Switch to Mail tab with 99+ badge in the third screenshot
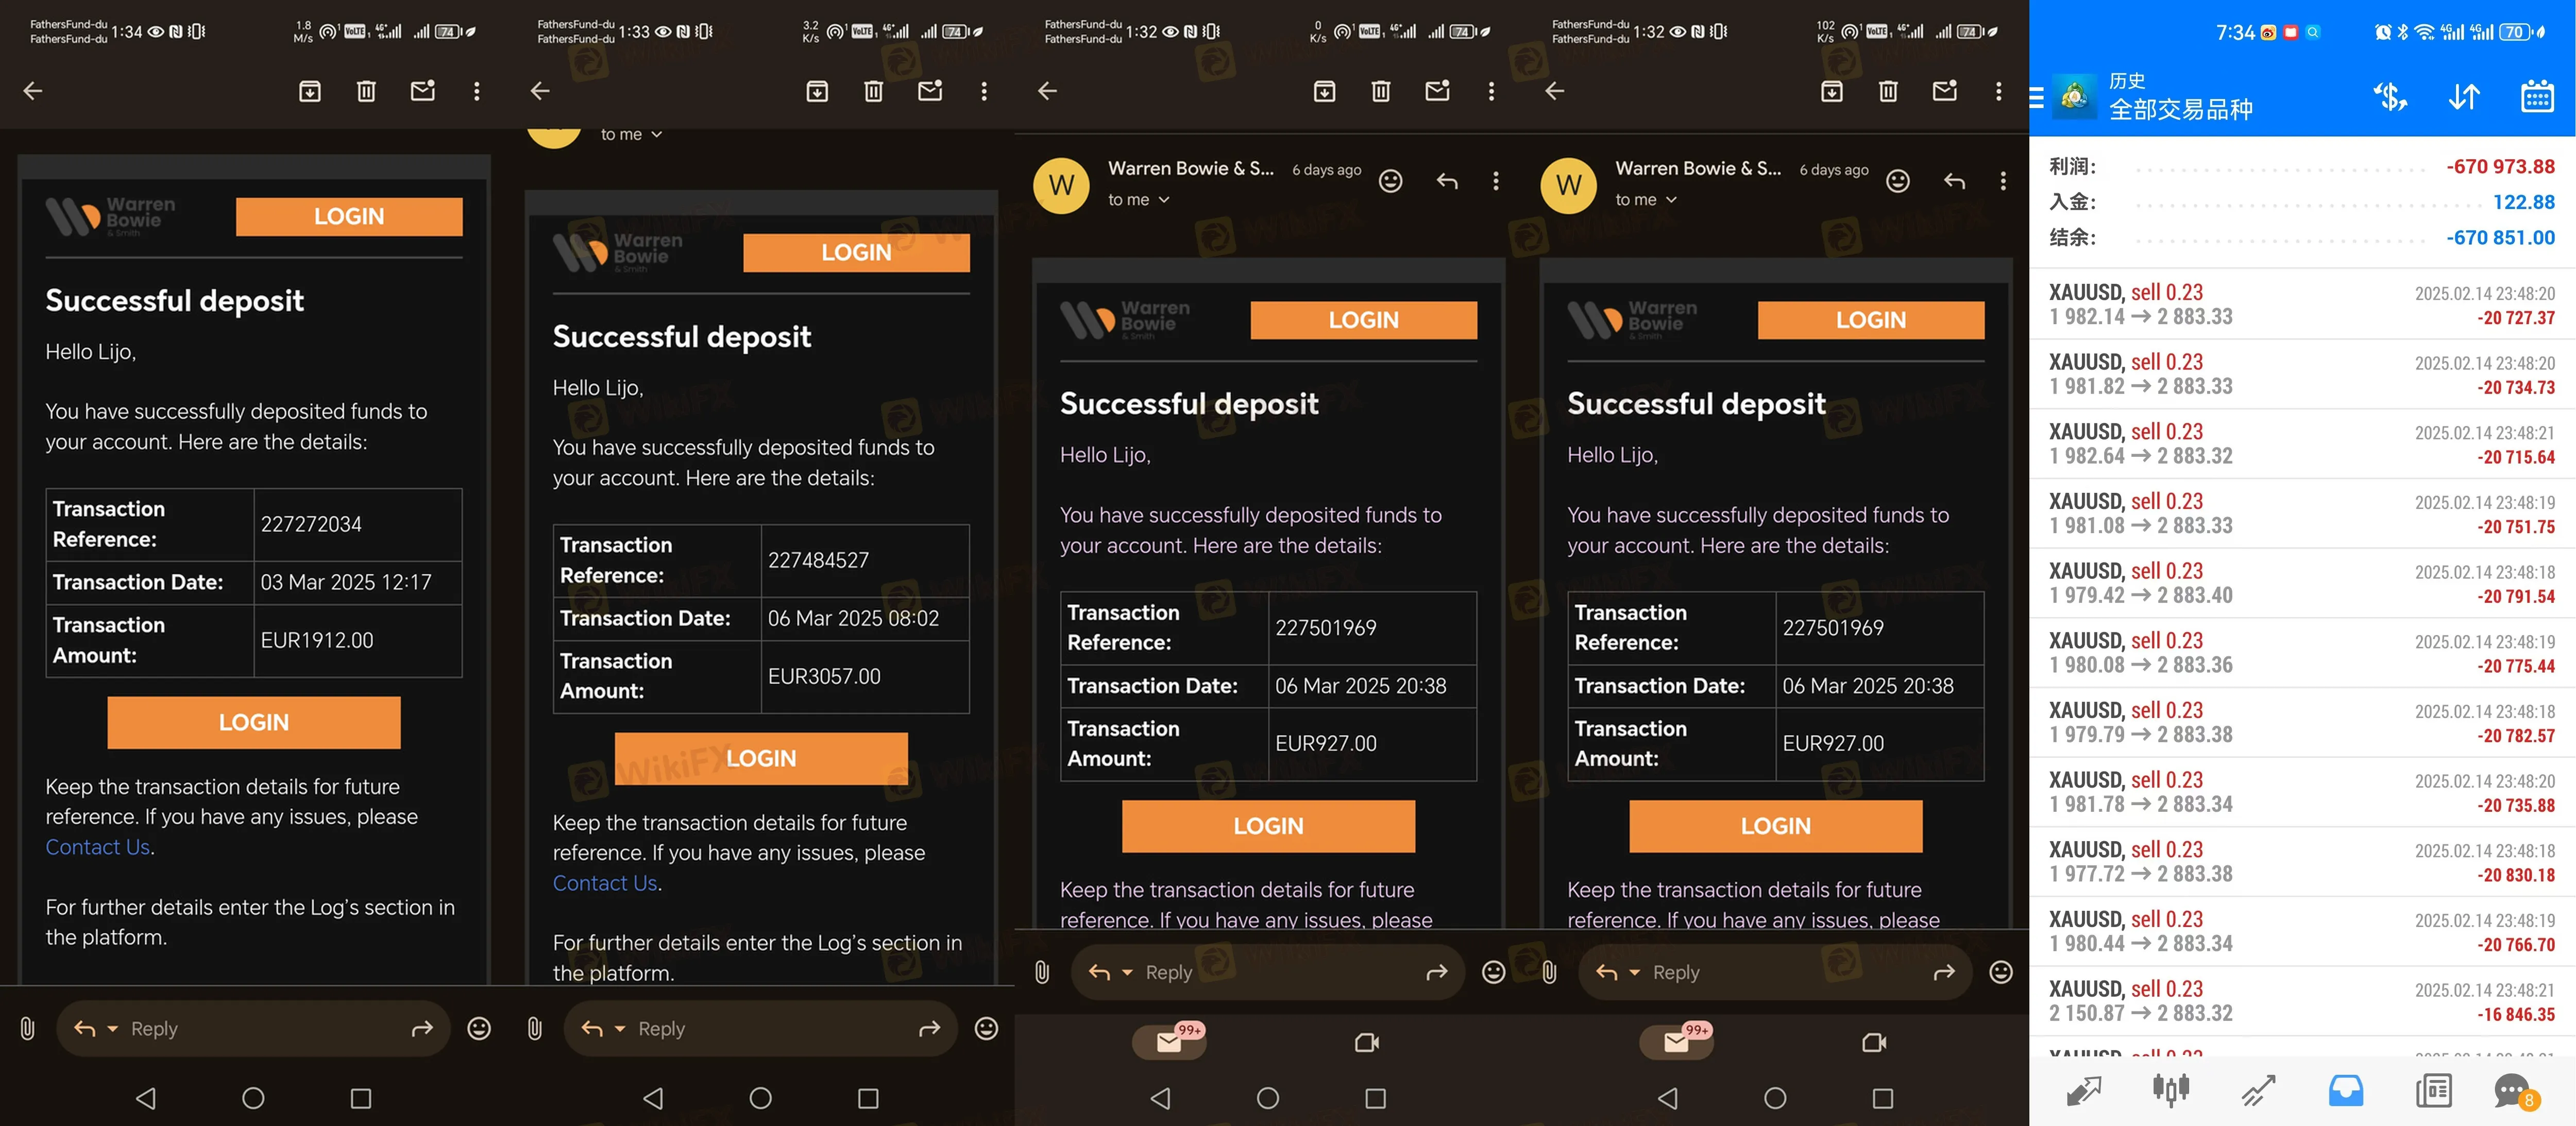Viewport: 2576px width, 1126px height. click(1169, 1042)
